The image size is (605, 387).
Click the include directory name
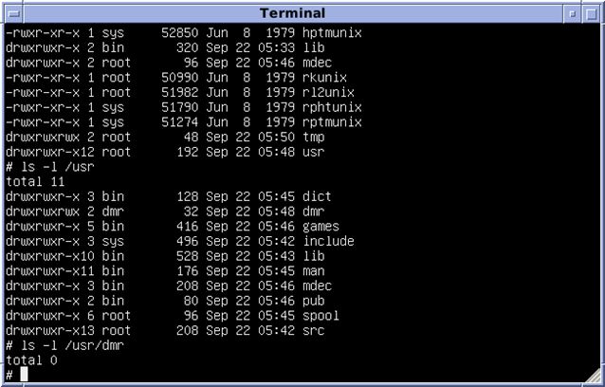tap(328, 241)
